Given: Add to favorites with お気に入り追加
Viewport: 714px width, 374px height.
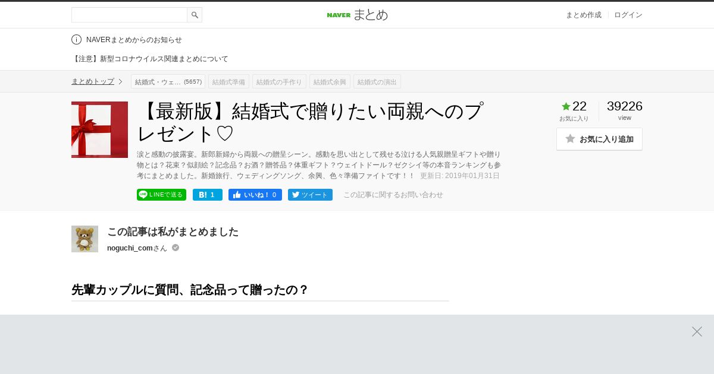Looking at the screenshot, I should coord(599,139).
